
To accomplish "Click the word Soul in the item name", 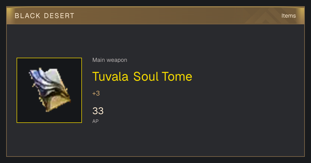I will (x=146, y=77).
